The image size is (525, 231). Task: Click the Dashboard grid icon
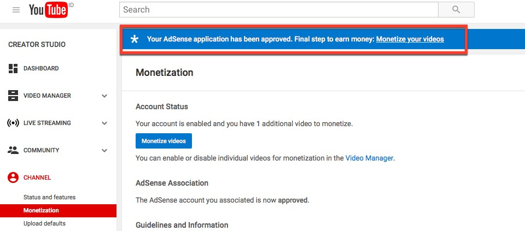[x=13, y=68]
